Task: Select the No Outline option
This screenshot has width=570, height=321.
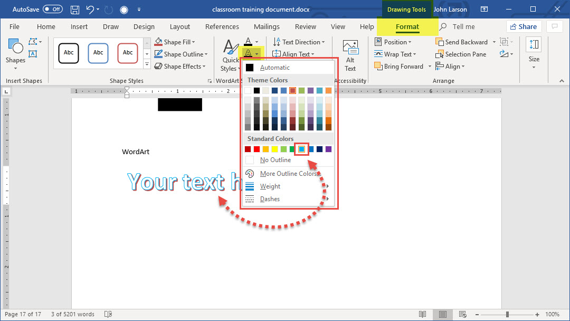Action: point(275,160)
